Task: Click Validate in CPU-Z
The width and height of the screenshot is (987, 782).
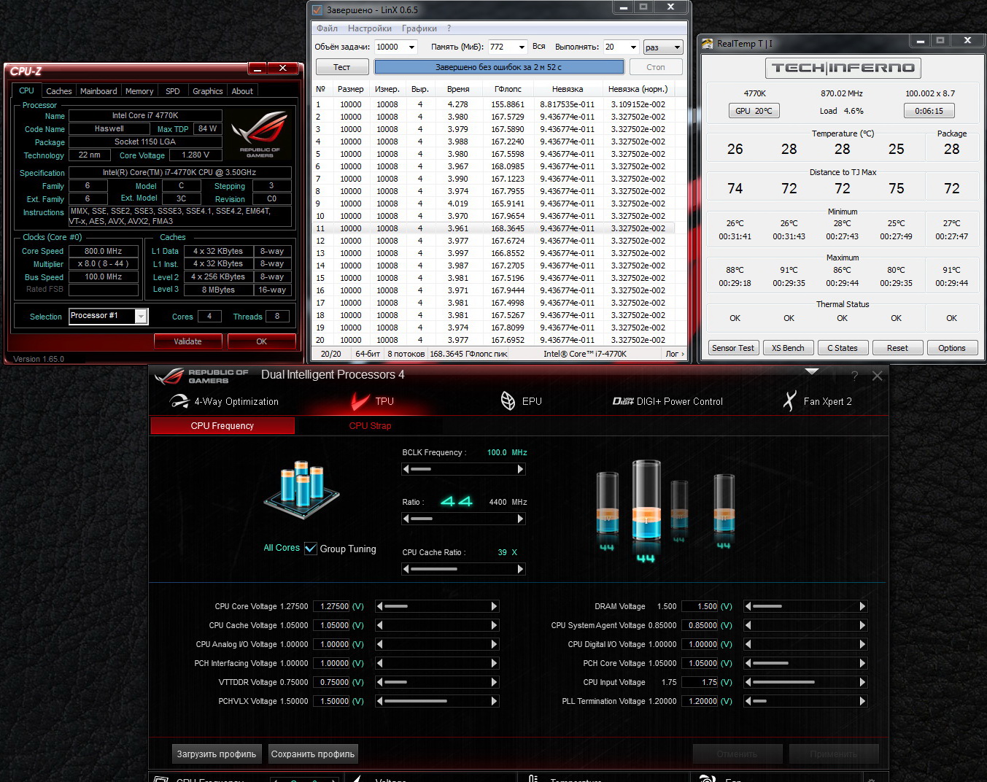Action: tap(187, 341)
